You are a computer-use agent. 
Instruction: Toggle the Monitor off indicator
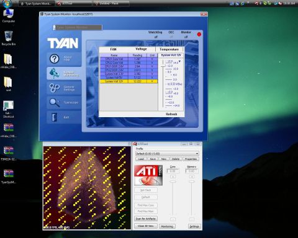(186, 37)
